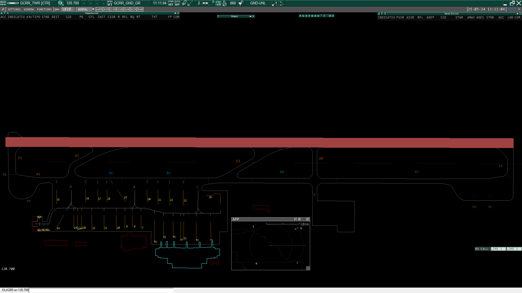Collapse the Sector Exit List arrow
Screen dimensions: 522x293
[x=517, y=14]
